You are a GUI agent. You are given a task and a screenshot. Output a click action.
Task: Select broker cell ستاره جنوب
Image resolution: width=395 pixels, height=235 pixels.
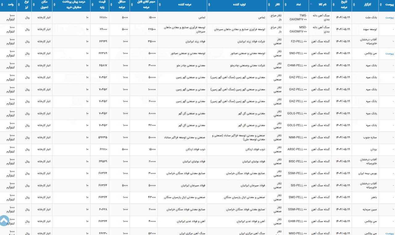click(x=370, y=137)
